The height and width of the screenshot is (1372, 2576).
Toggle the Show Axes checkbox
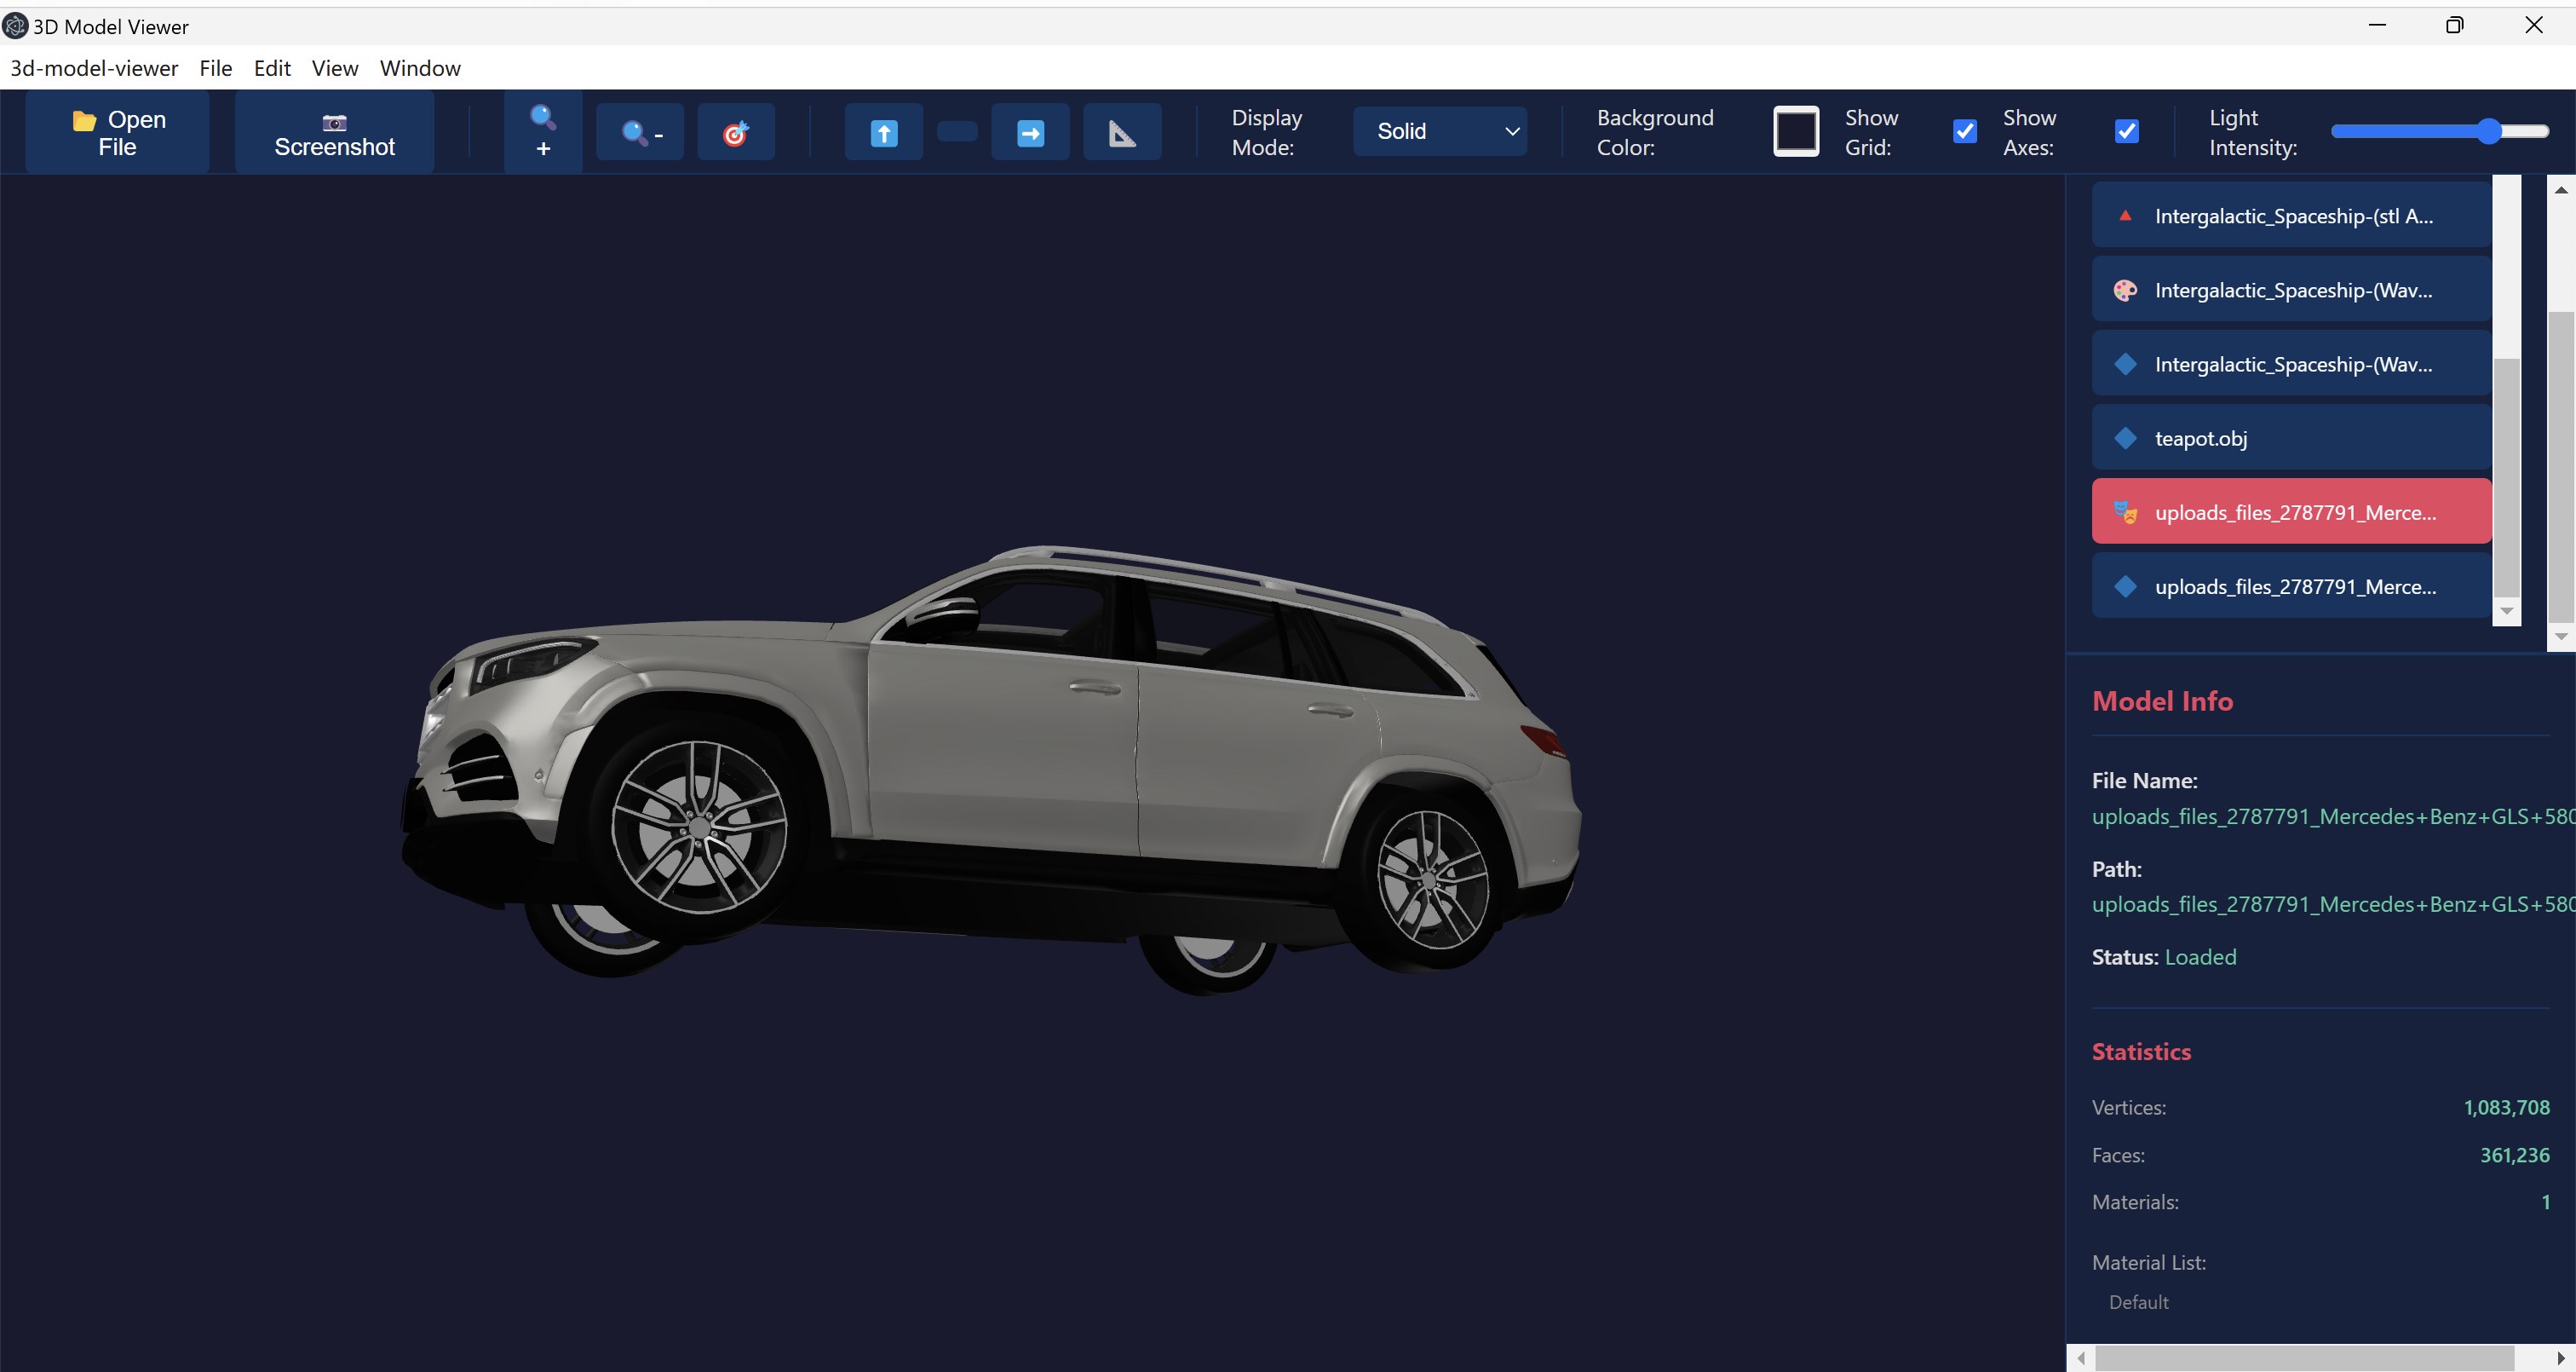[x=2126, y=131]
